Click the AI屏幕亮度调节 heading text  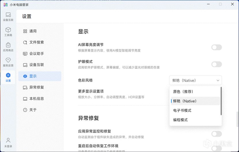pyautogui.click(x=91, y=45)
